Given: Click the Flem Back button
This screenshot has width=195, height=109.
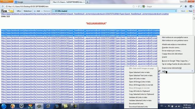Looking at the screenshot, I should coord(182,11).
